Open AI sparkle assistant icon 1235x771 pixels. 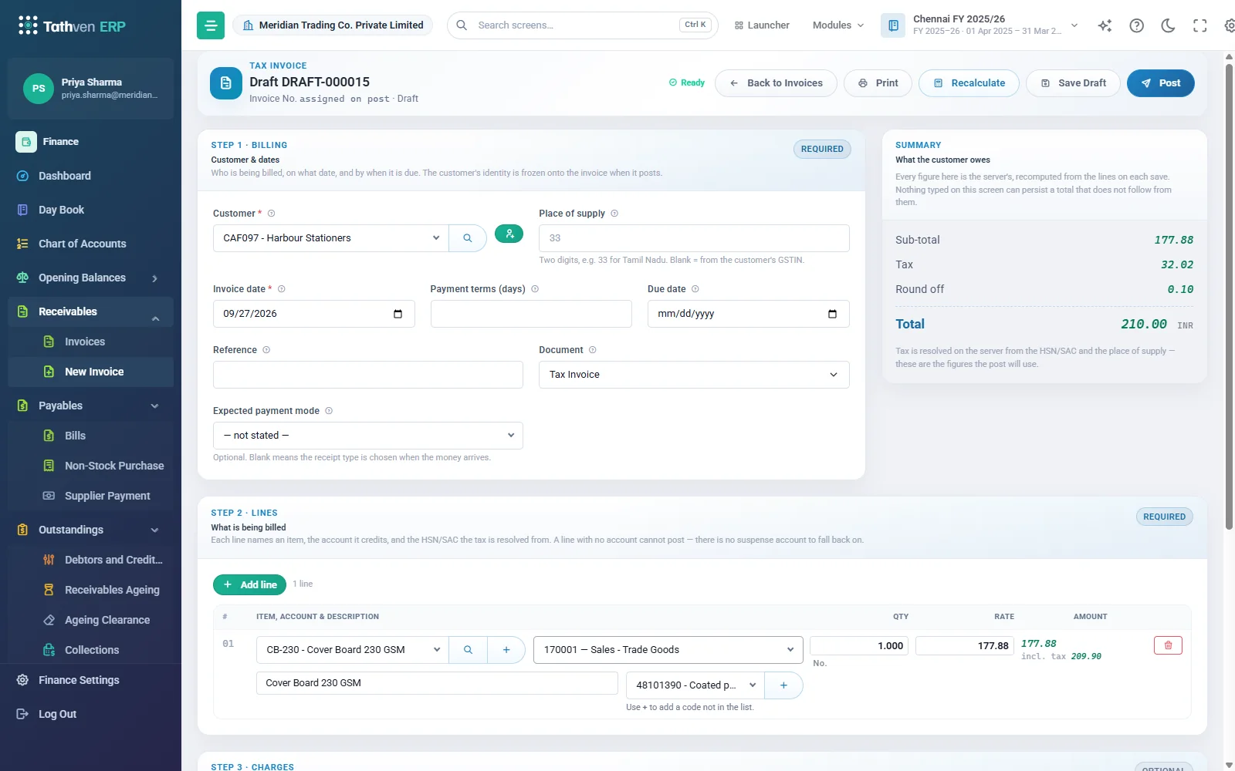pyautogui.click(x=1105, y=25)
